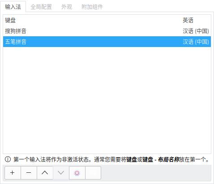Click the minus icon to remove input method
The image size is (214, 184).
(29, 173)
